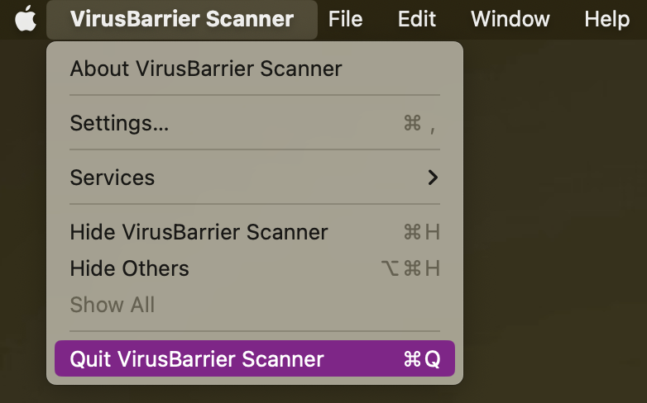This screenshot has width=647, height=403.
Task: Open Settings… from the app menu
Action: click(x=255, y=123)
